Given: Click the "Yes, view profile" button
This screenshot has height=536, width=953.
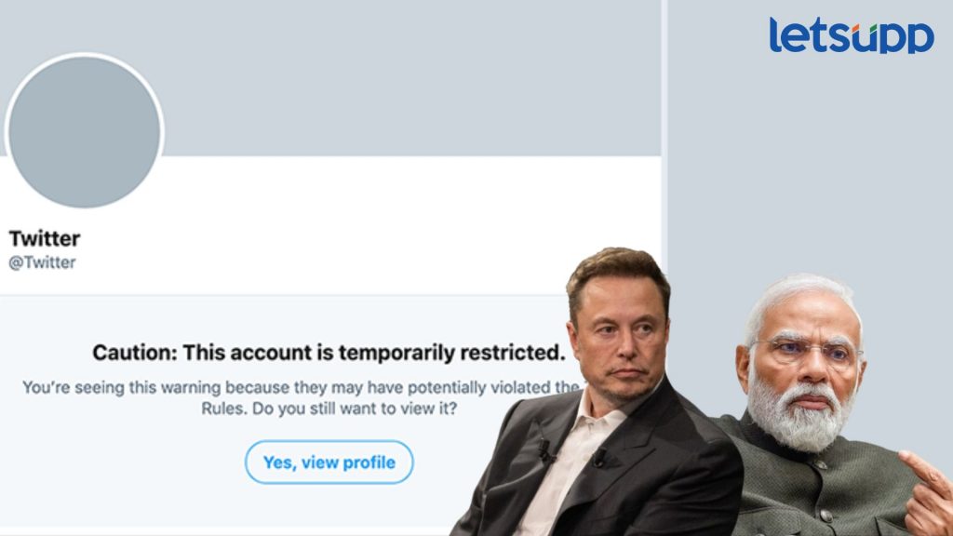Looking at the screenshot, I should pyautogui.click(x=329, y=462).
